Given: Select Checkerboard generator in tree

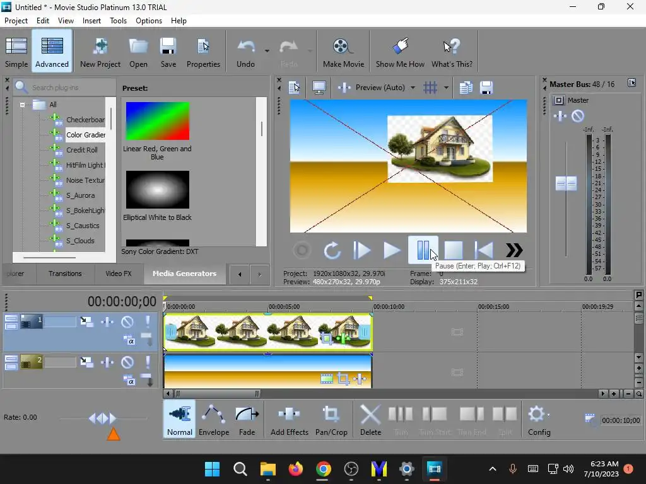Looking at the screenshot, I should tap(85, 120).
